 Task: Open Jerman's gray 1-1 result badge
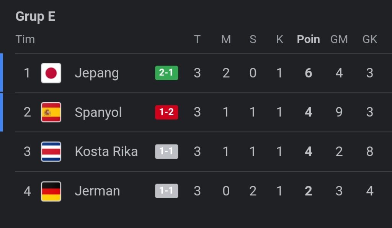pyautogui.click(x=166, y=191)
